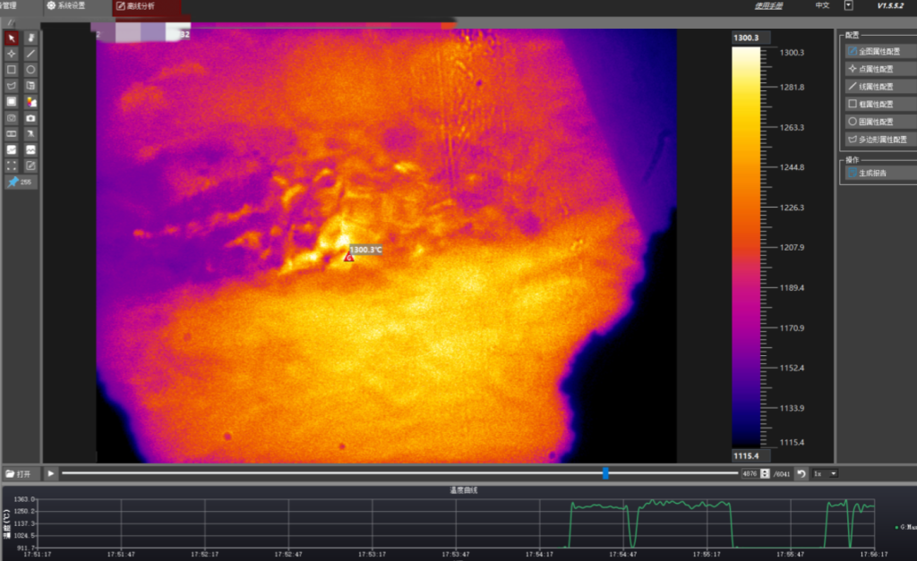Viewport: 917px width, 561px height.
Task: Click the frame number stepper arrows
Action: pos(765,473)
